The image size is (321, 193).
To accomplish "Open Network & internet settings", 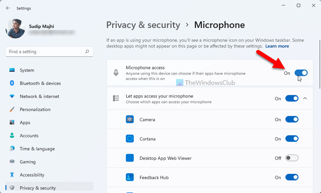I will (x=39, y=96).
